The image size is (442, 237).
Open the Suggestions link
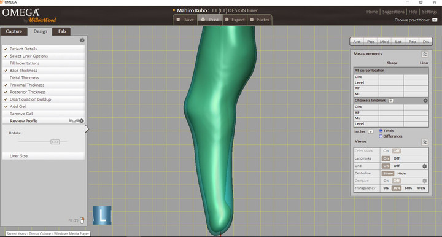pyautogui.click(x=394, y=12)
